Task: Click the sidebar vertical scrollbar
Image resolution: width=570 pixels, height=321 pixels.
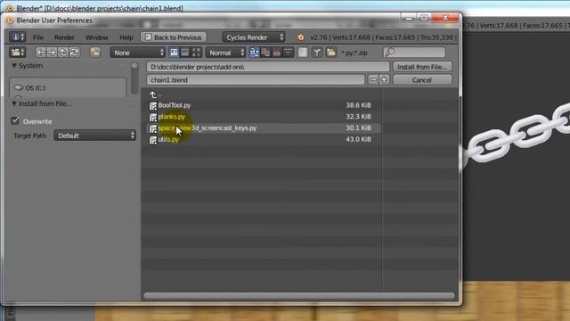Action: (x=134, y=78)
